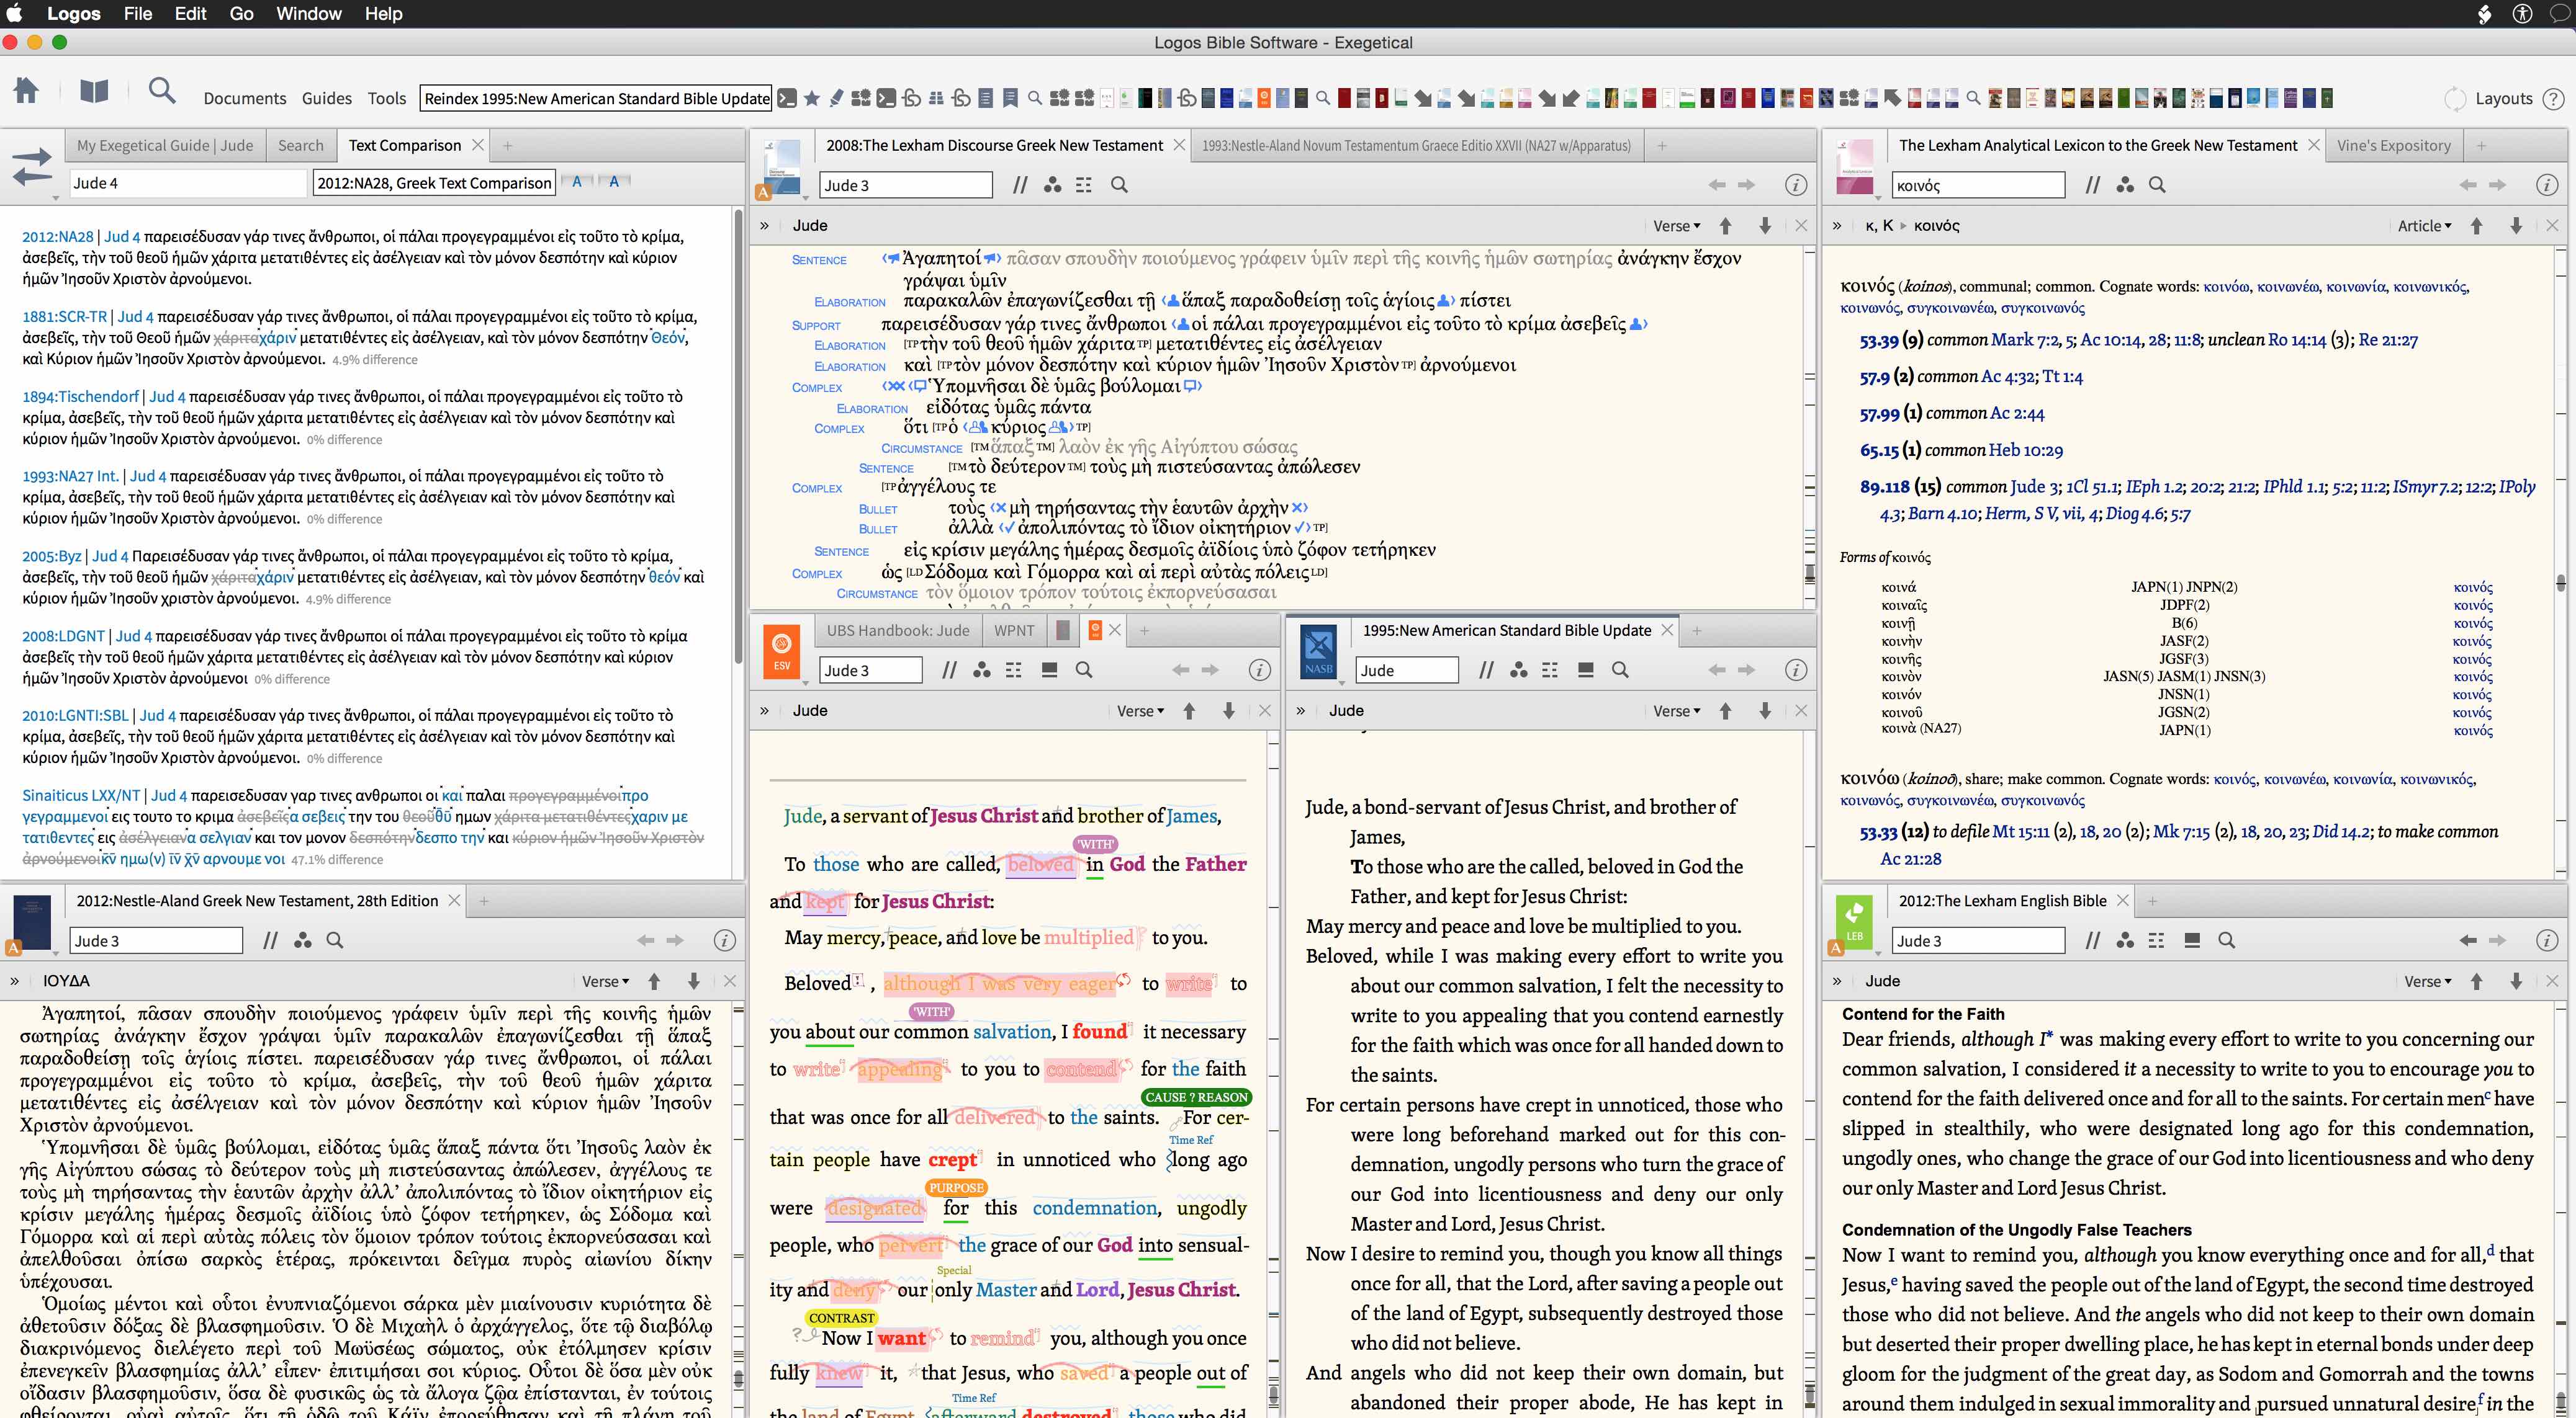Toggle second 'A' display button in Text Comparison
2576x1418 pixels.
614,182
